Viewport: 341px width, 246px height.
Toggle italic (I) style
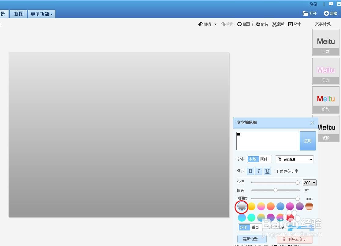258,171
